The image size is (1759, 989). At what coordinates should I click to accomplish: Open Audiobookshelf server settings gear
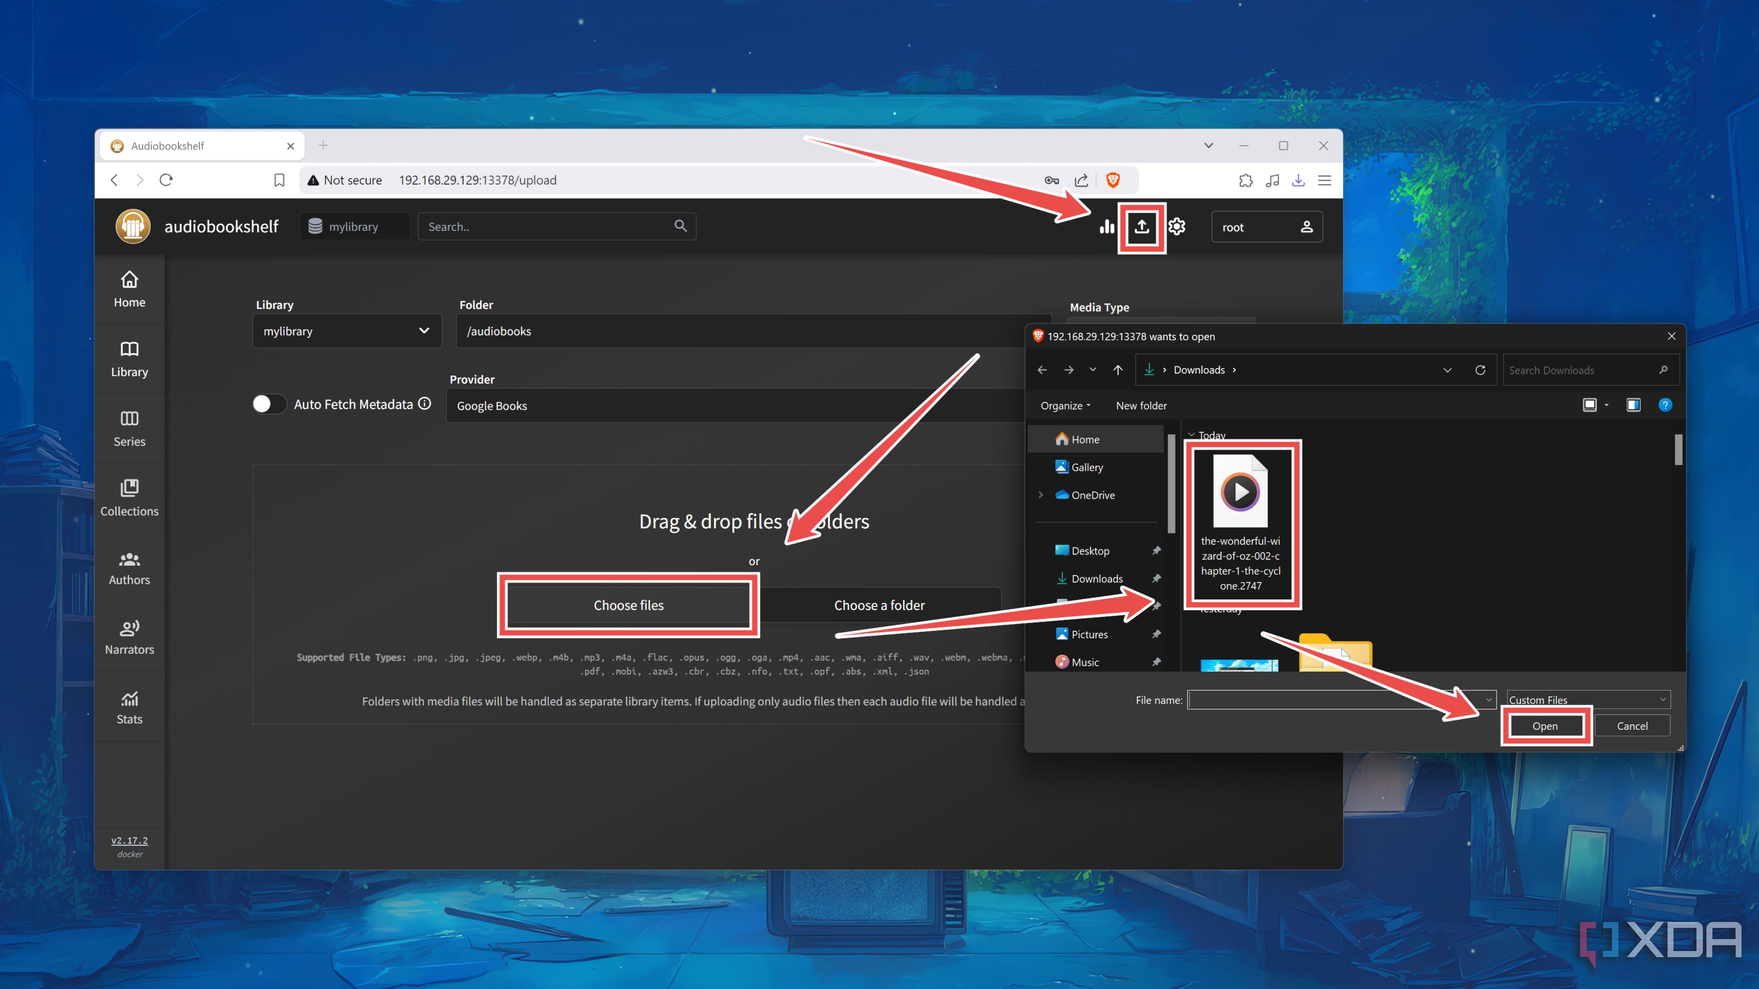coord(1176,227)
